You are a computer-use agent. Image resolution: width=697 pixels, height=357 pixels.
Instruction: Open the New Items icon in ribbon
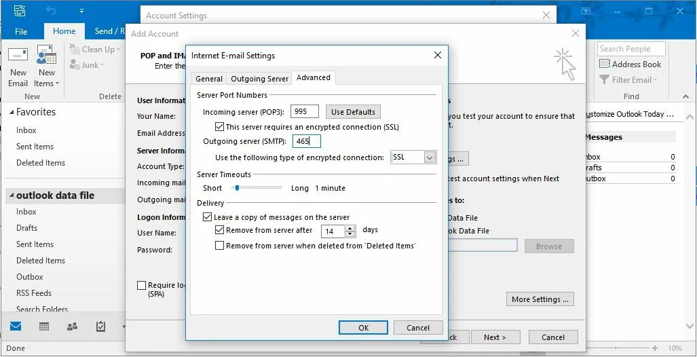(46, 56)
